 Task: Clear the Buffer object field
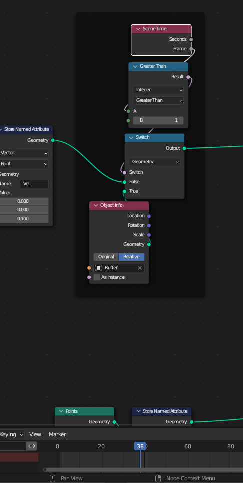coord(140,268)
